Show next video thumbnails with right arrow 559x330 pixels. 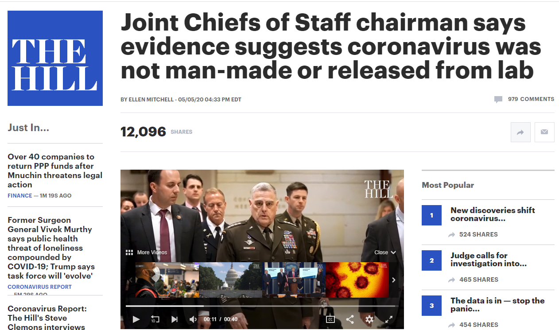(393, 280)
